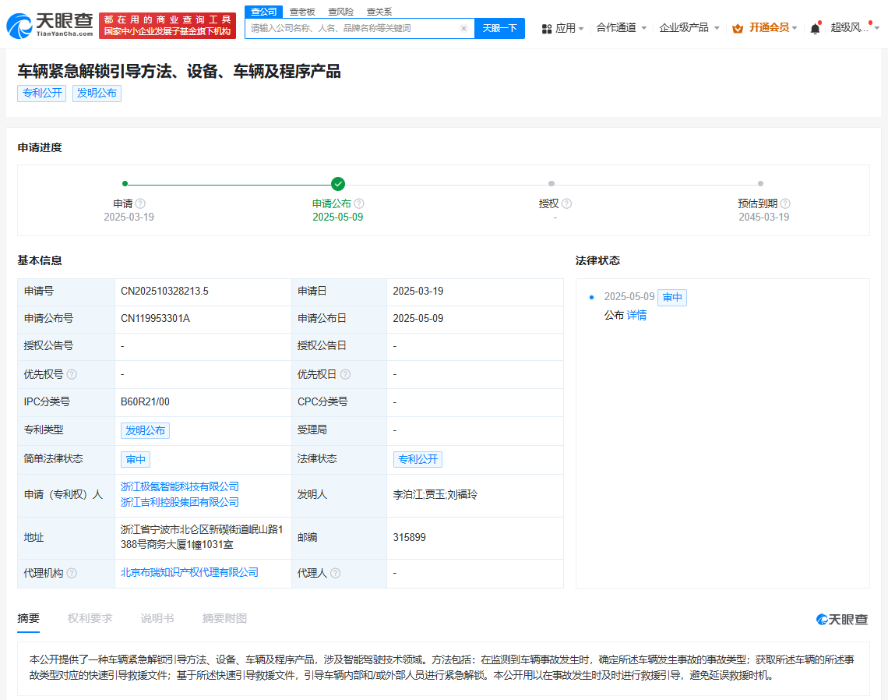Switch to the 权利要求 tab
The height and width of the screenshot is (700, 888).
90,618
